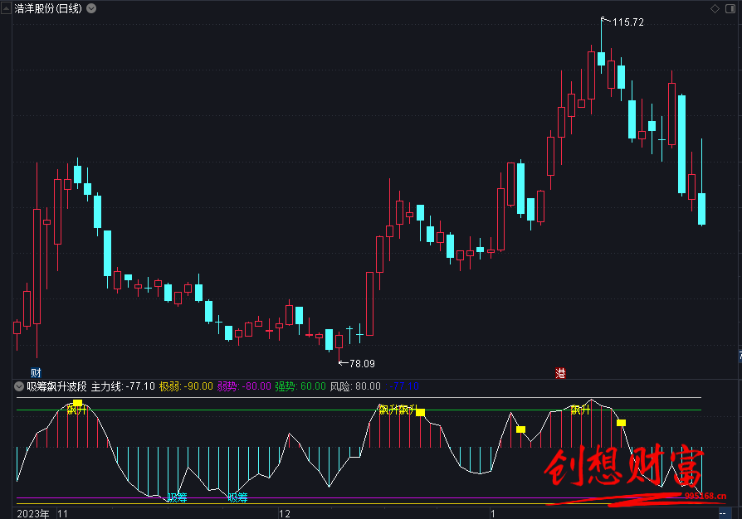Click the 吸筹飙升波段 indicator name

coord(56,386)
